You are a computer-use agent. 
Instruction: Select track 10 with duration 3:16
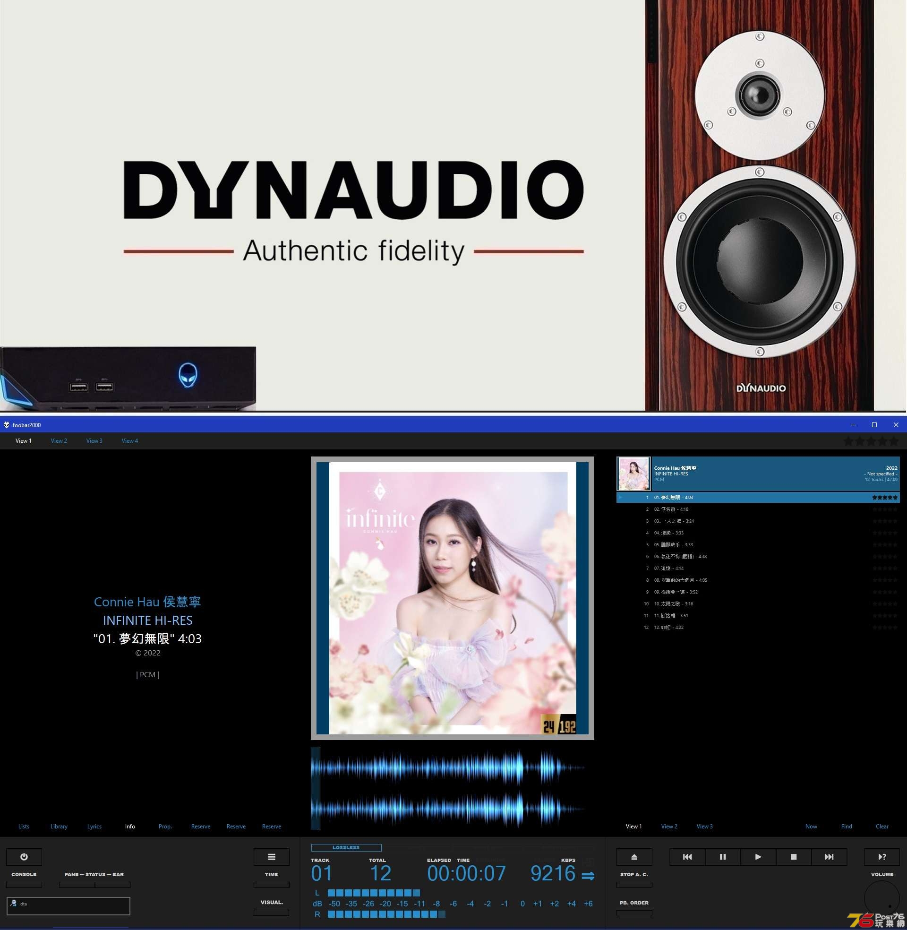[x=758, y=603]
